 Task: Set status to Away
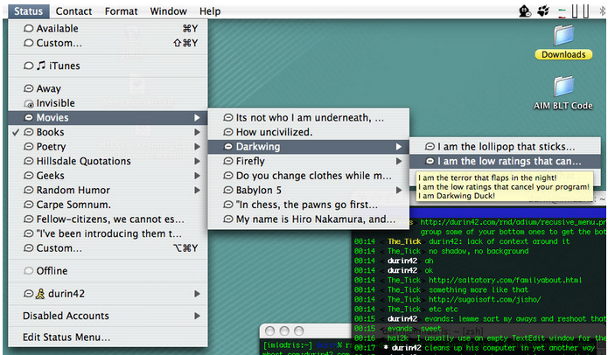(x=108, y=89)
